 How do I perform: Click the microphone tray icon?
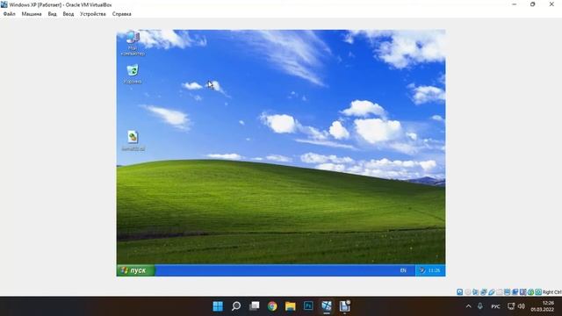click(480, 306)
